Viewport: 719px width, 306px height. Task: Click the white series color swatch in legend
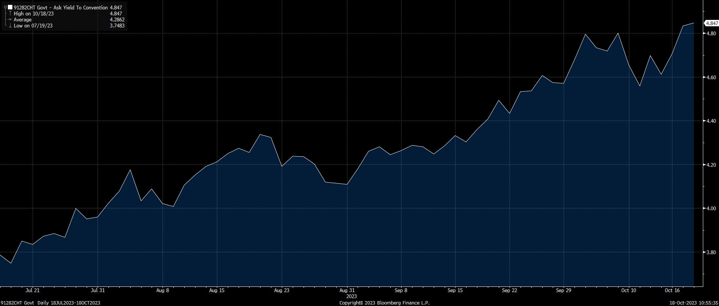click(x=10, y=8)
